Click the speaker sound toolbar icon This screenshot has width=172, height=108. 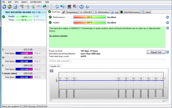pos(74,6)
